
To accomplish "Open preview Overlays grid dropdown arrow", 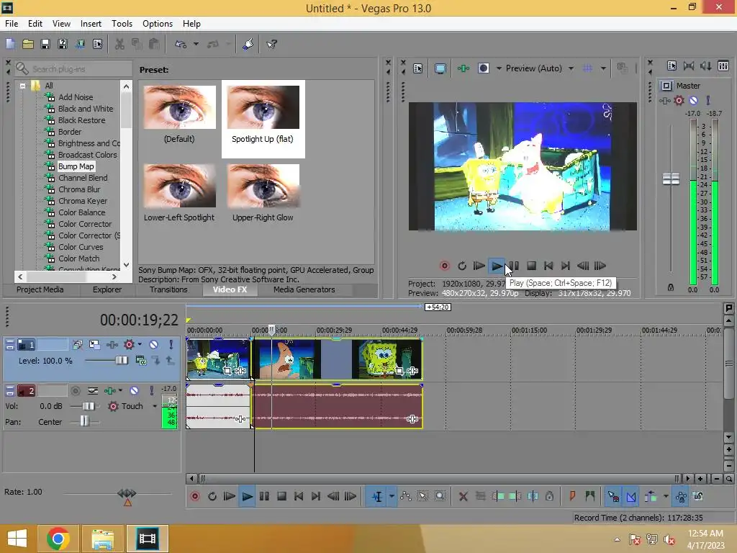I will (x=603, y=68).
